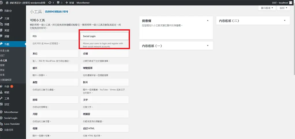Collapse the 側邊欄 widget area
The width and height of the screenshot is (295, 139).
[208, 21]
